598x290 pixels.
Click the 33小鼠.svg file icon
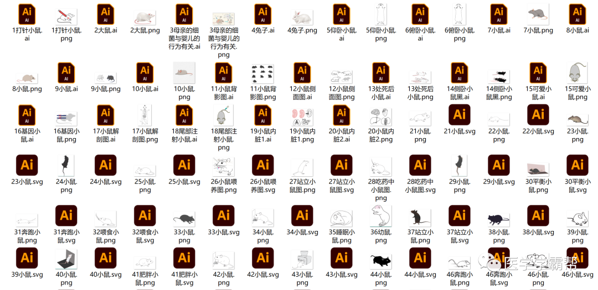coord(224,215)
